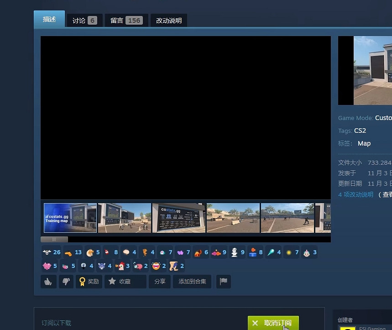392x330 pixels.
Task: Select the csstats.gg stats board thumbnail
Action: pyautogui.click(x=178, y=218)
